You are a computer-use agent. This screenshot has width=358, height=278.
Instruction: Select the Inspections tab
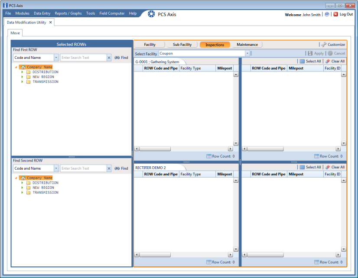[215, 45]
